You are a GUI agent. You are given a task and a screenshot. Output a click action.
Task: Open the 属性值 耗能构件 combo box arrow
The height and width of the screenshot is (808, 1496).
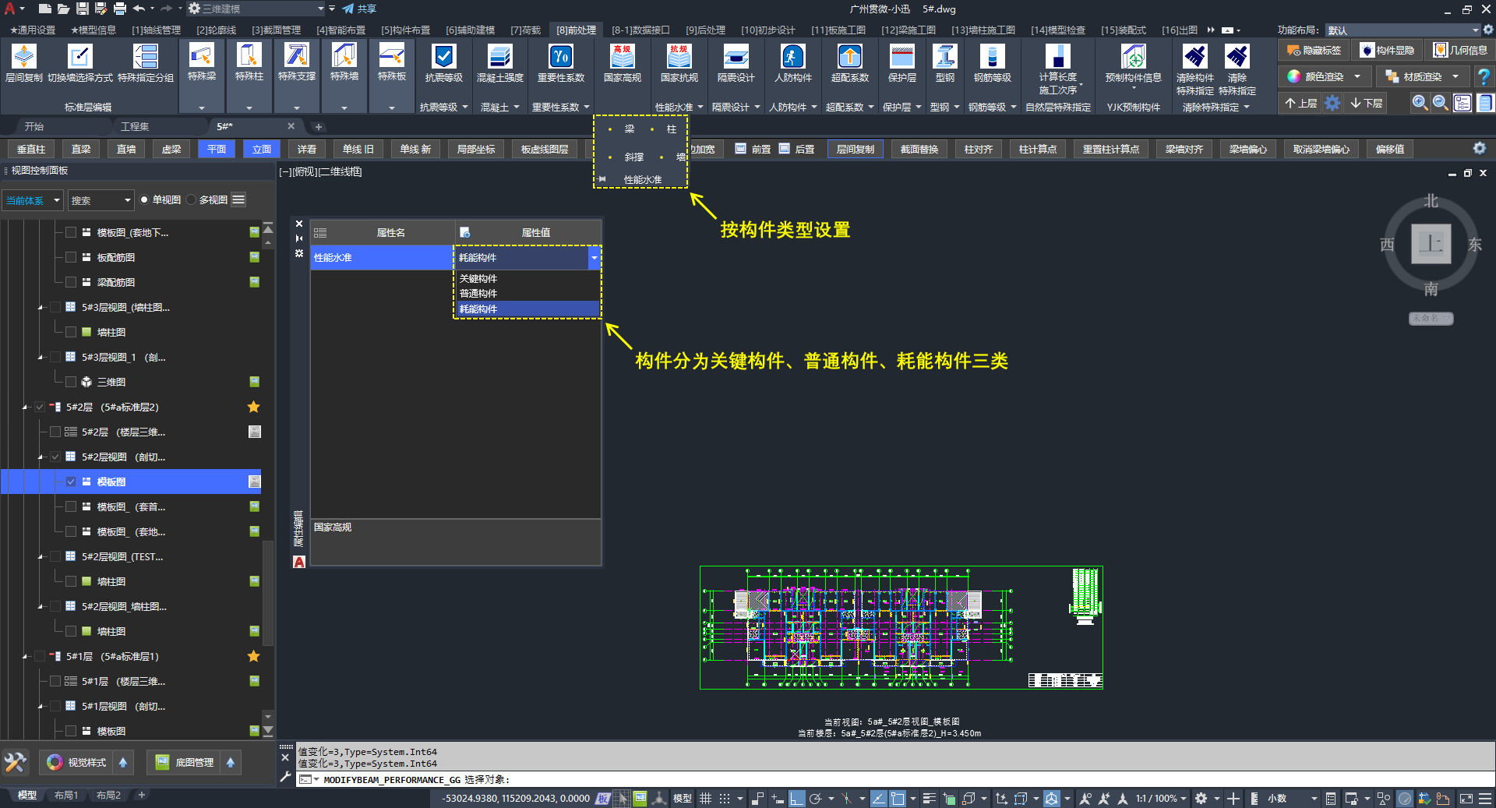(x=595, y=258)
